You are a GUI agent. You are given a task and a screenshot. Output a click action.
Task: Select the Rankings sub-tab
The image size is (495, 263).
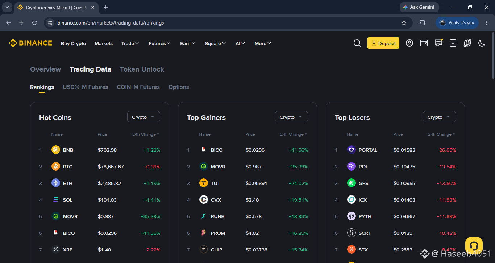point(42,87)
